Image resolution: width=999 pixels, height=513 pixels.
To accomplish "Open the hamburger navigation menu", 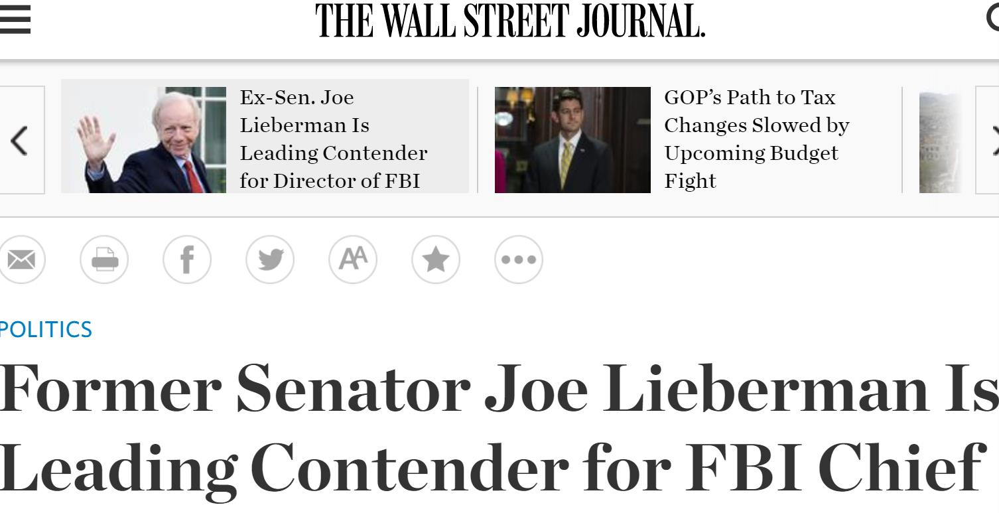I will [15, 20].
